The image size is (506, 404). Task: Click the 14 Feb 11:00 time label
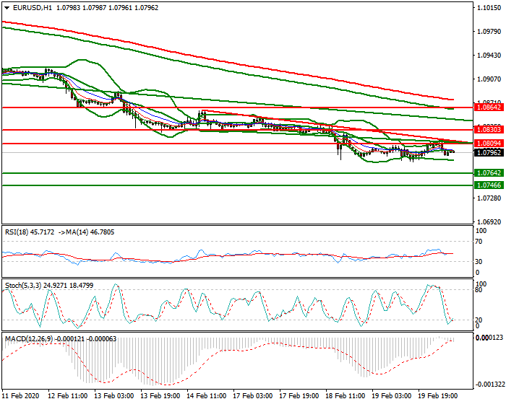point(207,395)
